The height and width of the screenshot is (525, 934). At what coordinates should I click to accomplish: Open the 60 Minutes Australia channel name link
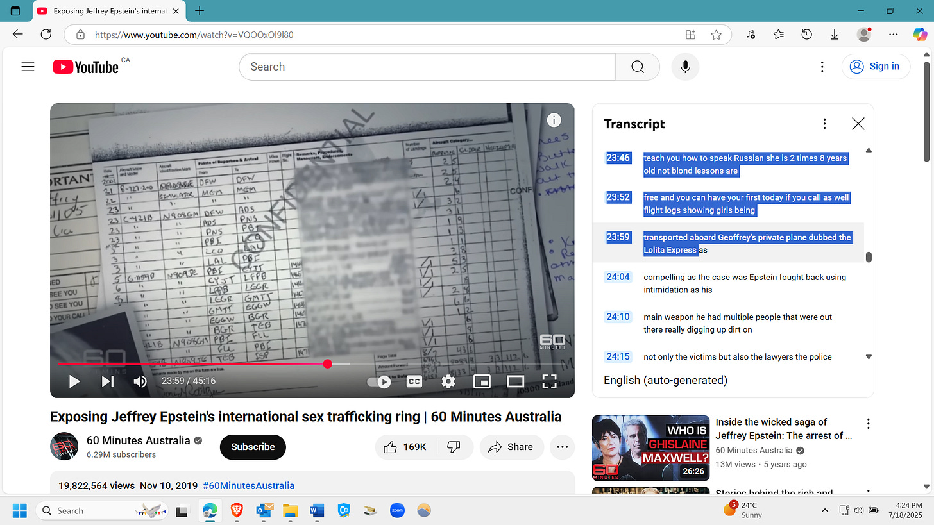click(x=139, y=440)
